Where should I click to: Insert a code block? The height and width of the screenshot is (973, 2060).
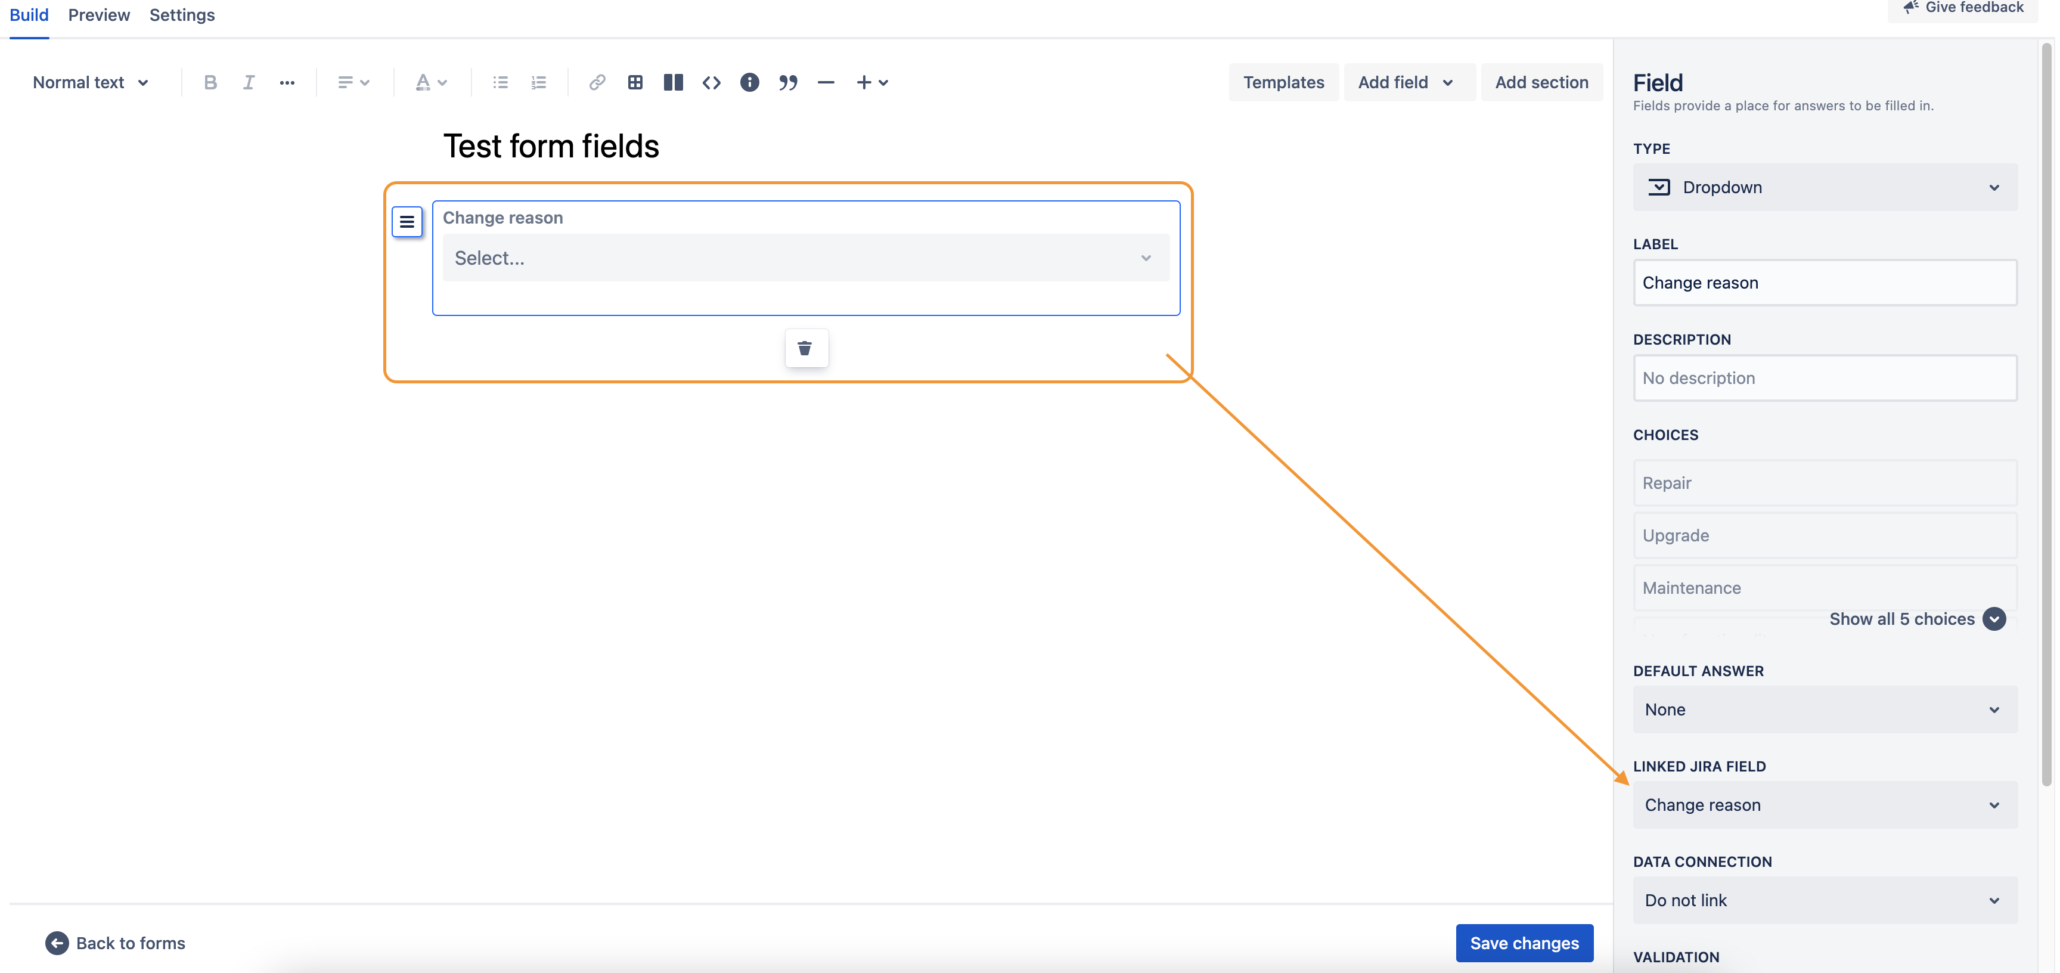point(712,82)
